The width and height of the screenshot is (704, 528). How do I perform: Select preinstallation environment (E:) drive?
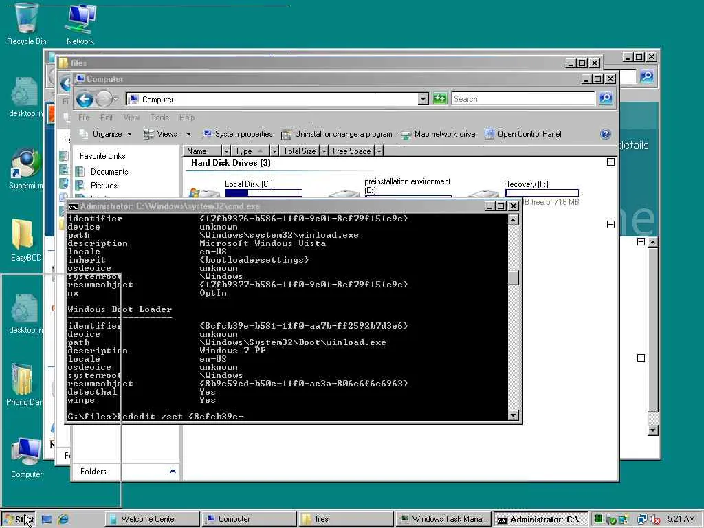pyautogui.click(x=390, y=188)
